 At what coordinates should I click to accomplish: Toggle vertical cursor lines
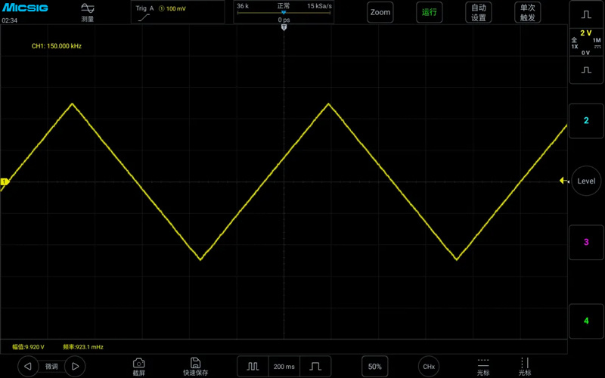525,367
